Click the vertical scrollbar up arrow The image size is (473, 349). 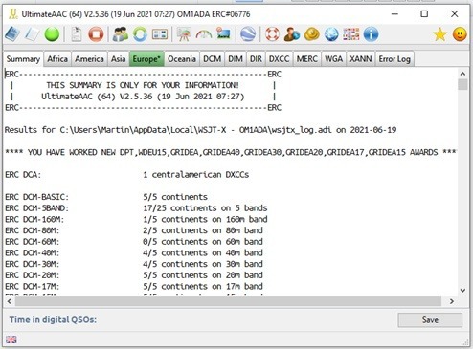coord(462,74)
